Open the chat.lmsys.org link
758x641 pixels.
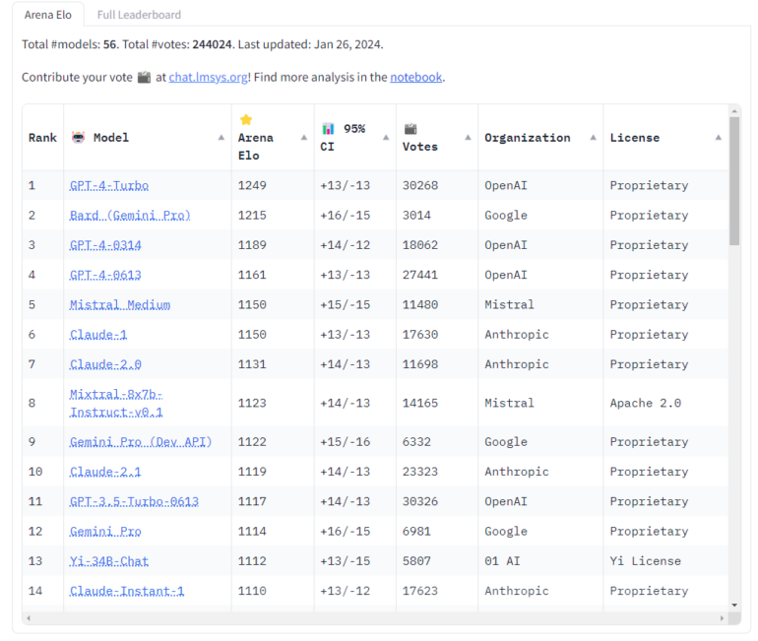click(208, 77)
